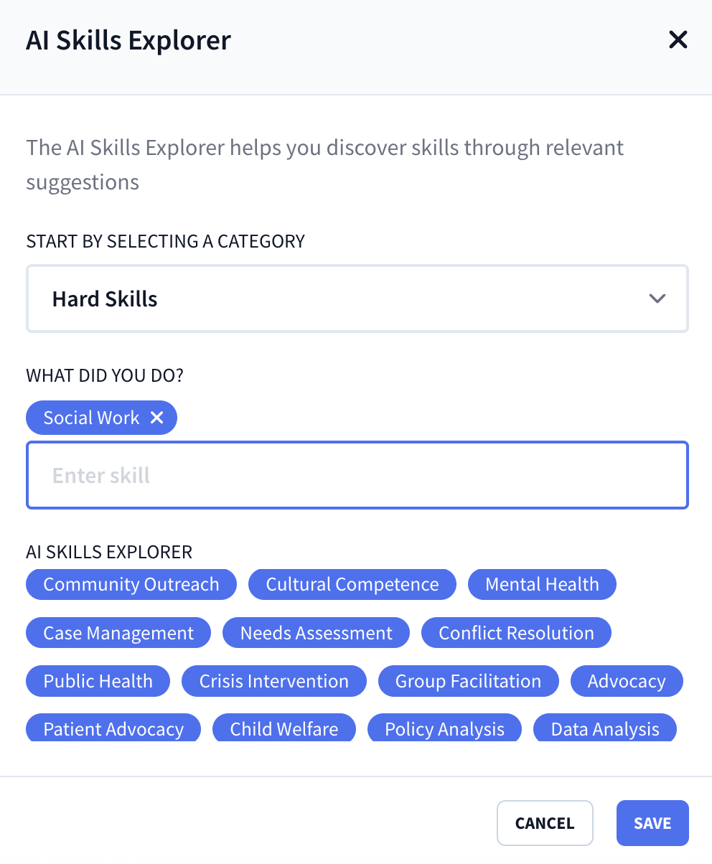Select the Public Health skill
The image size is (712, 864).
(x=98, y=680)
